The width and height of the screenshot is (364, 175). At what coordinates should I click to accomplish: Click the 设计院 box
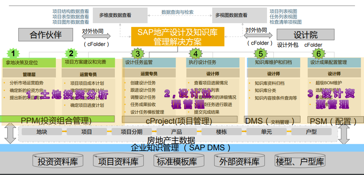pyautogui.click(x=305, y=35)
